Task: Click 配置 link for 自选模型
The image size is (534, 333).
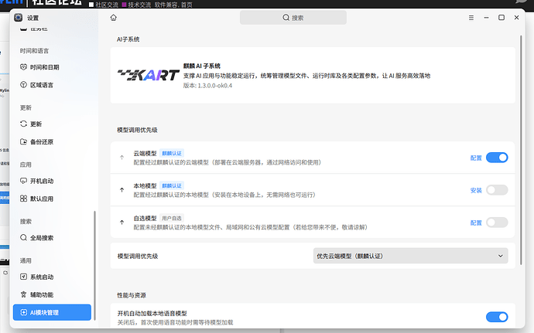Action: click(476, 223)
